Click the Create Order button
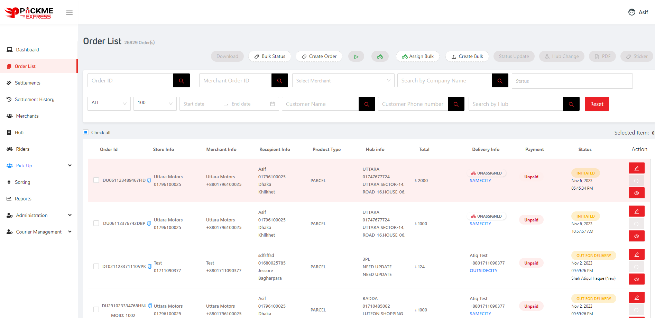Image resolution: width=655 pixels, height=318 pixels. [x=319, y=57]
